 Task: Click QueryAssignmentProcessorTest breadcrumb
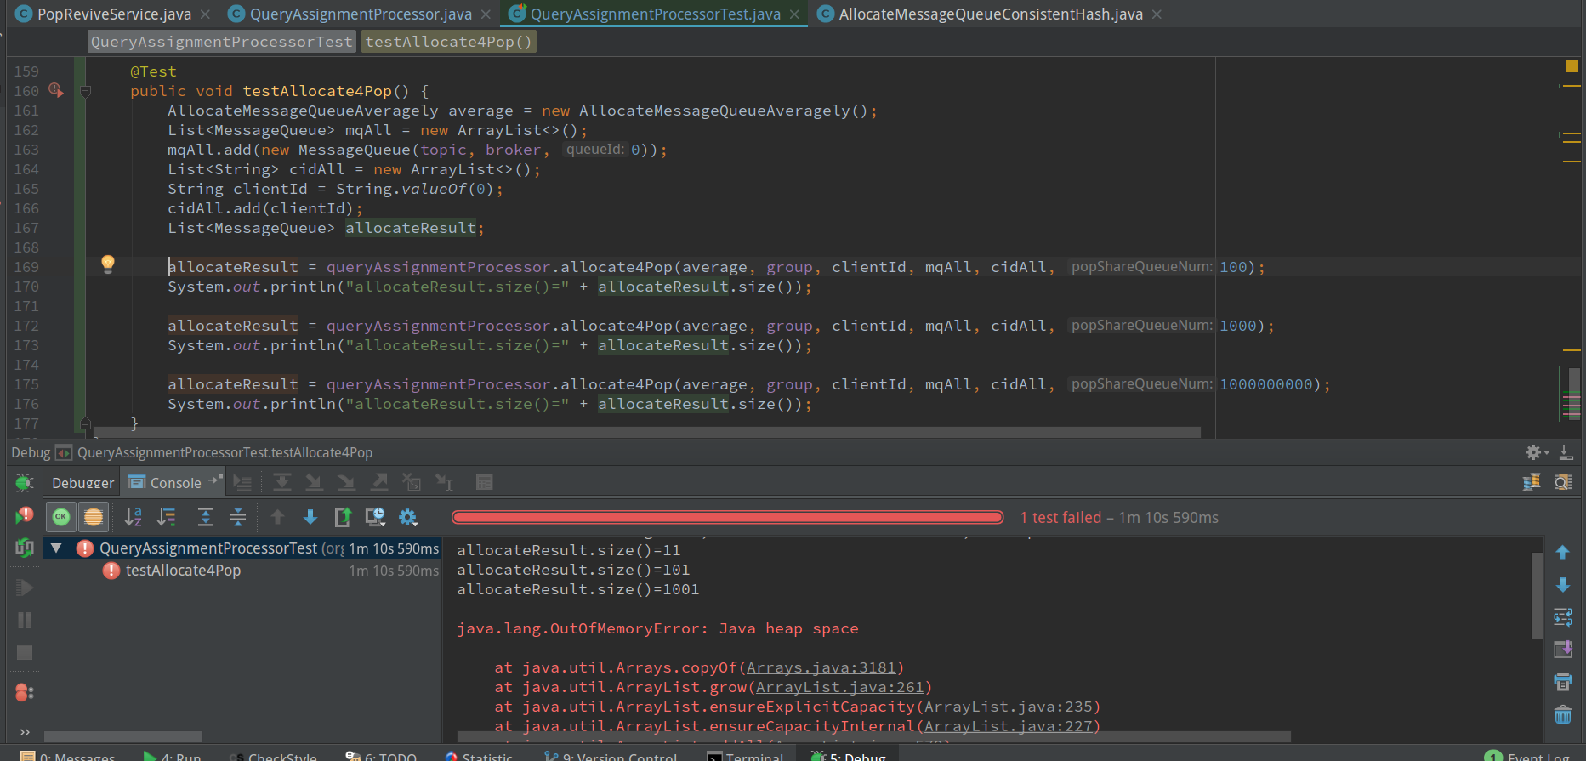221,42
